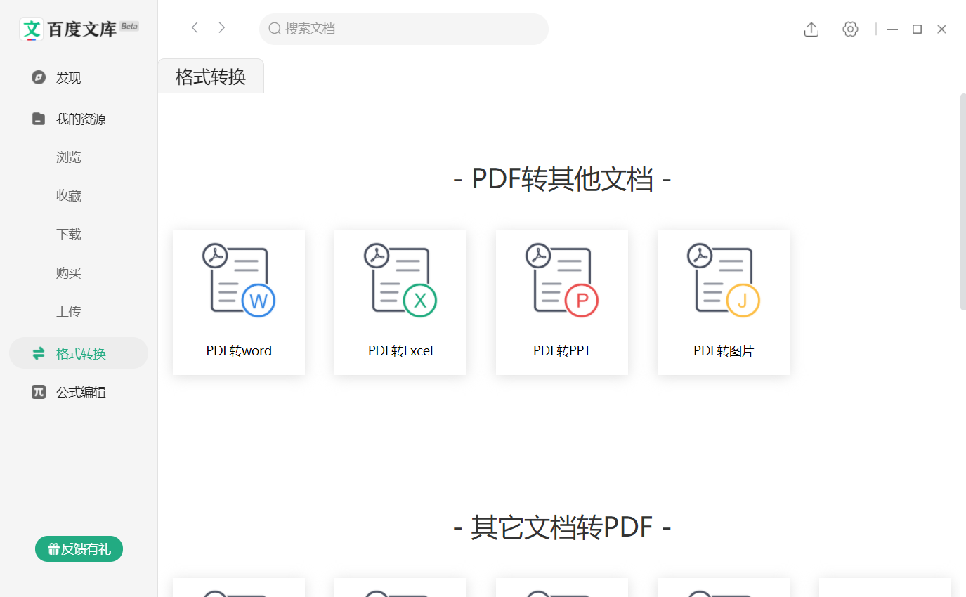
Task: Click the 反馈有礼 button
Action: click(79, 549)
